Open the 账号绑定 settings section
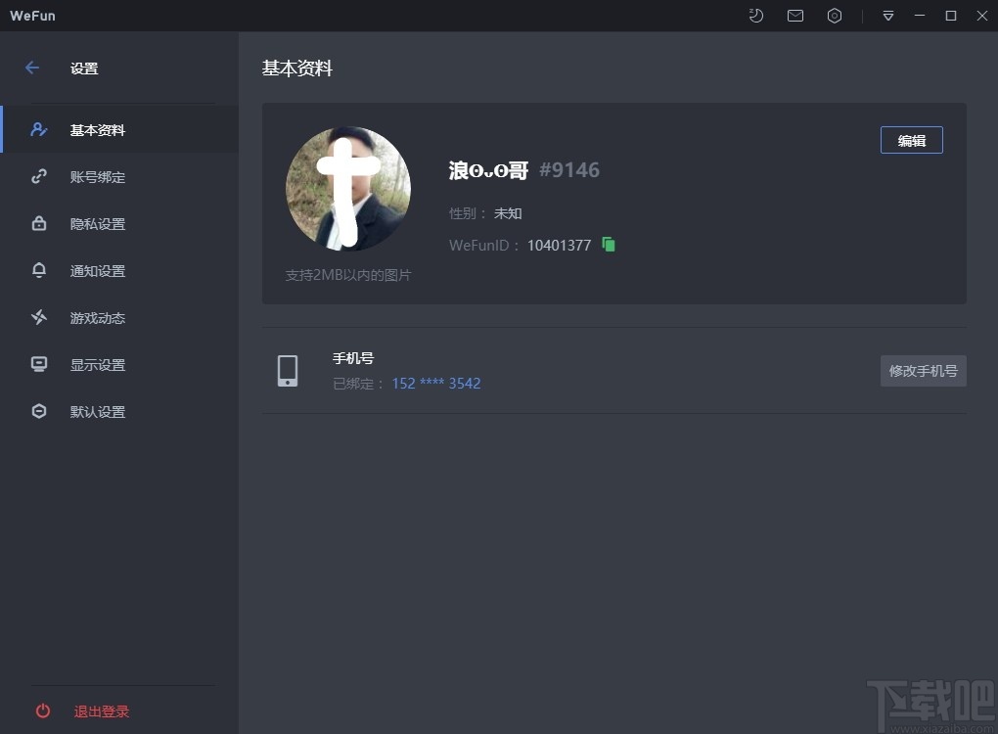 pos(98,176)
